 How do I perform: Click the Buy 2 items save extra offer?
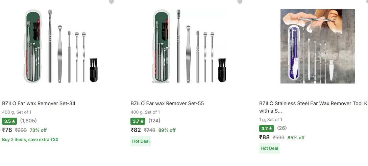[x=30, y=140]
